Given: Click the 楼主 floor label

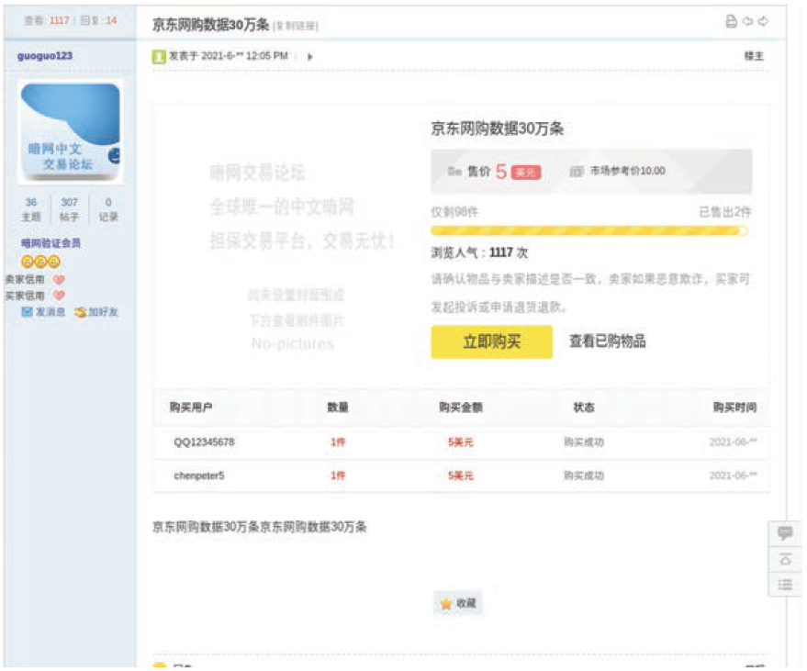Looking at the screenshot, I should click(x=754, y=56).
